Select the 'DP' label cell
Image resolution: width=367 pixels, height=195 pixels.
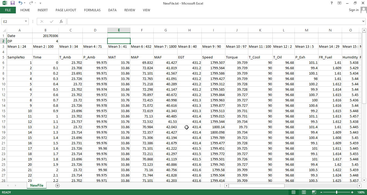click(x=20, y=41)
